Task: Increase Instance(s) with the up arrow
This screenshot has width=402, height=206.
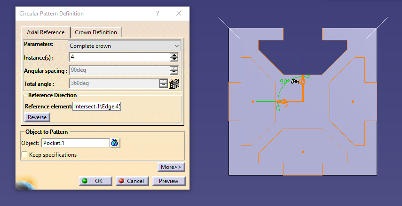Action: [x=174, y=55]
